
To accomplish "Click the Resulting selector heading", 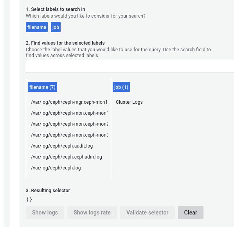I will click(x=48, y=191).
